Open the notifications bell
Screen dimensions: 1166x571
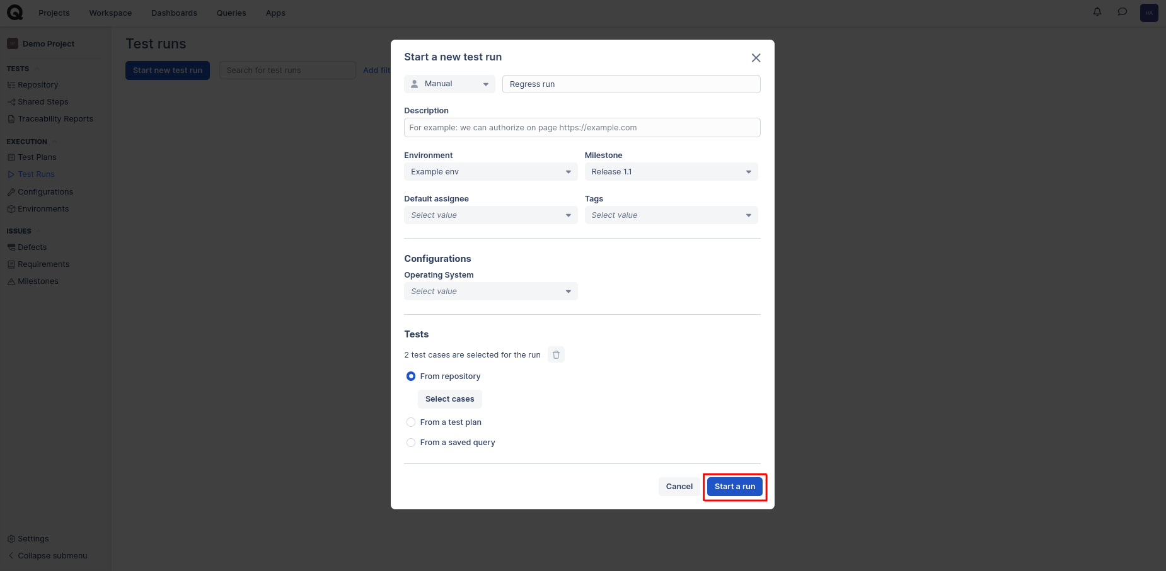tap(1097, 12)
